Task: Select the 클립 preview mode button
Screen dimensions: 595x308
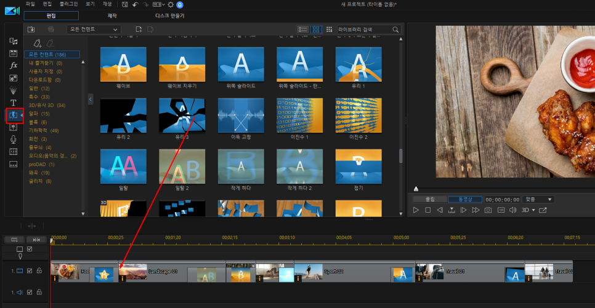Action: click(x=429, y=199)
